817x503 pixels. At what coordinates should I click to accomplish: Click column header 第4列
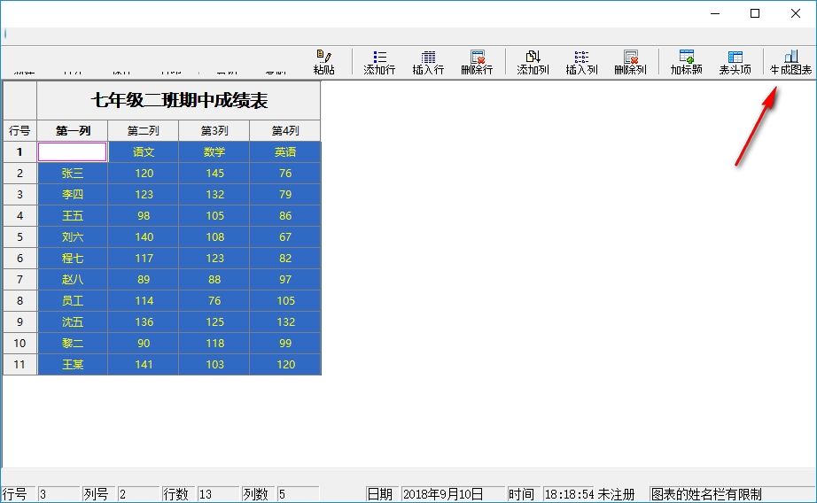(x=285, y=131)
